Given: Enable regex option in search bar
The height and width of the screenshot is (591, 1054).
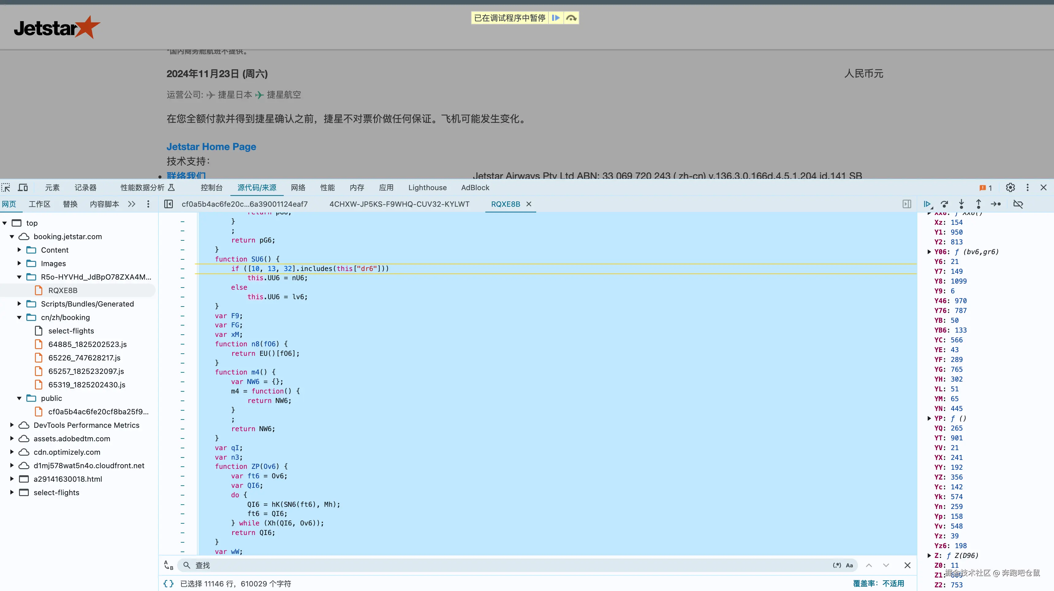Looking at the screenshot, I should 837,565.
